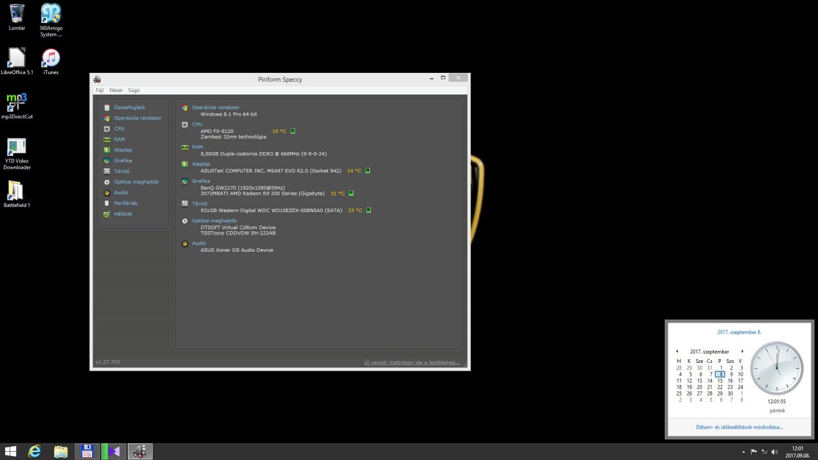Open Dátum- és időbeállítások módosítása link

739,427
